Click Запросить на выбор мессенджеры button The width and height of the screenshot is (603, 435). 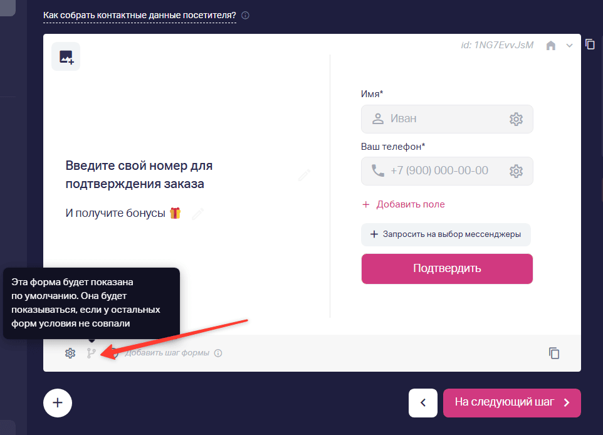(x=446, y=234)
